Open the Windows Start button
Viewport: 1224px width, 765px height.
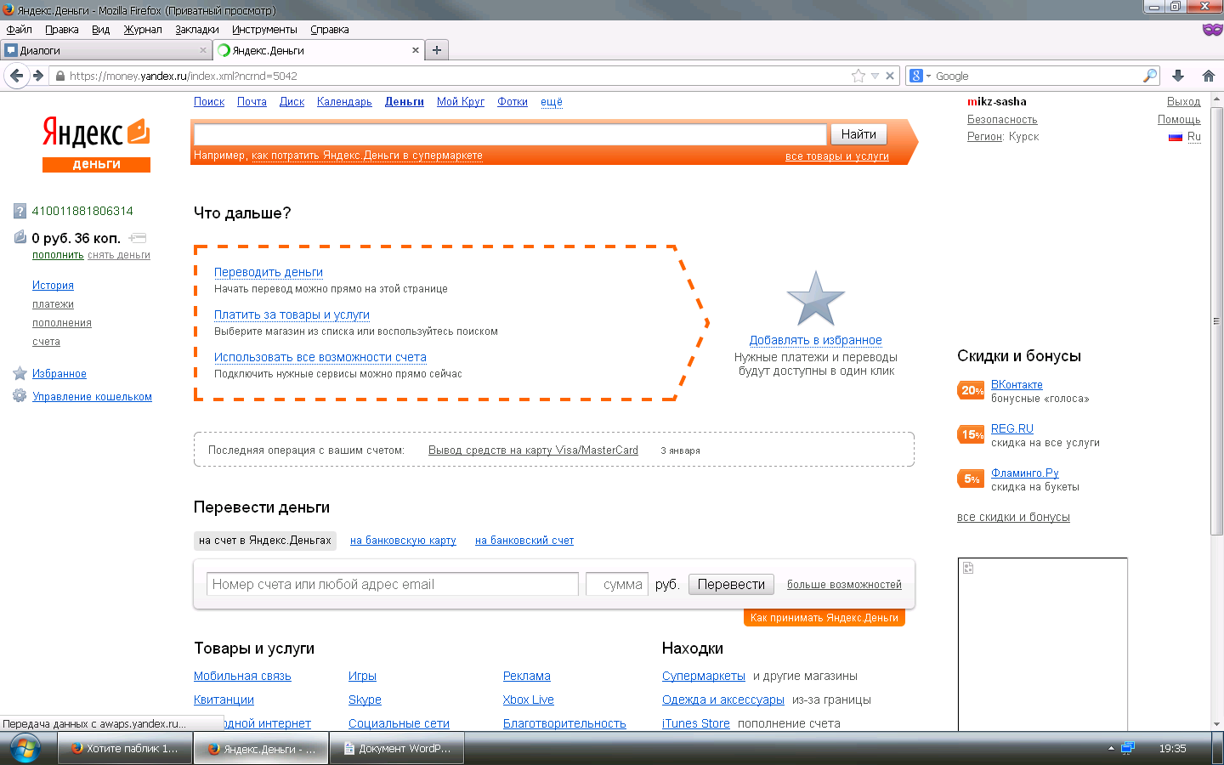point(25,749)
